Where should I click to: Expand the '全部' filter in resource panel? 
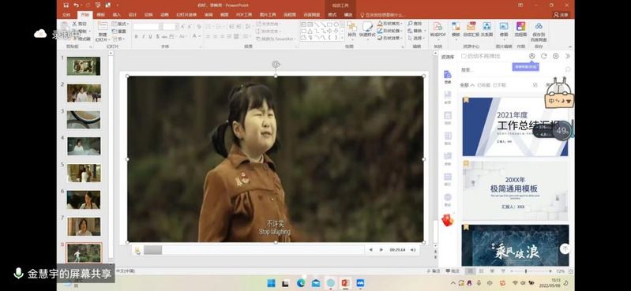pyautogui.click(x=468, y=85)
